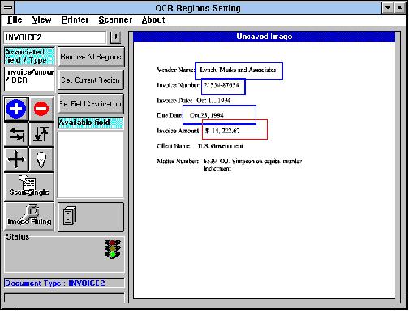Click the Available field list box
The height and width of the screenshot is (311, 409).
[x=91, y=165]
